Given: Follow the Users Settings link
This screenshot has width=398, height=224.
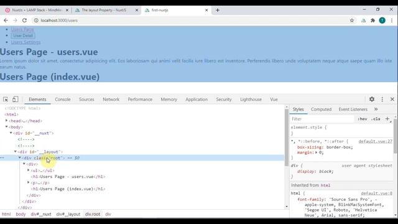Looking at the screenshot, I should (x=25, y=42).
